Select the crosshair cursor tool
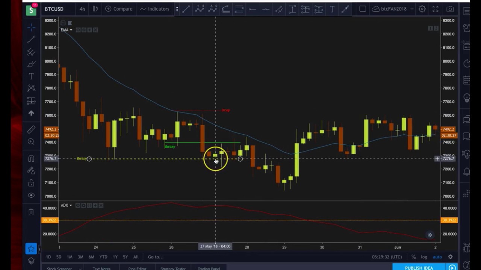This screenshot has height=270, width=481. click(x=31, y=27)
